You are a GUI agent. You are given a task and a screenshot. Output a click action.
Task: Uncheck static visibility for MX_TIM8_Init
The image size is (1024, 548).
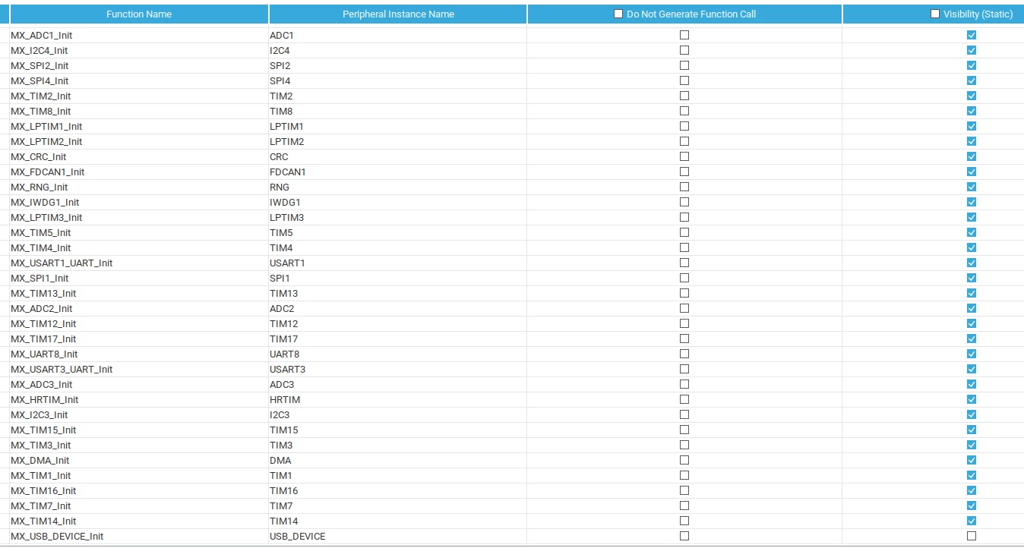[x=972, y=111]
